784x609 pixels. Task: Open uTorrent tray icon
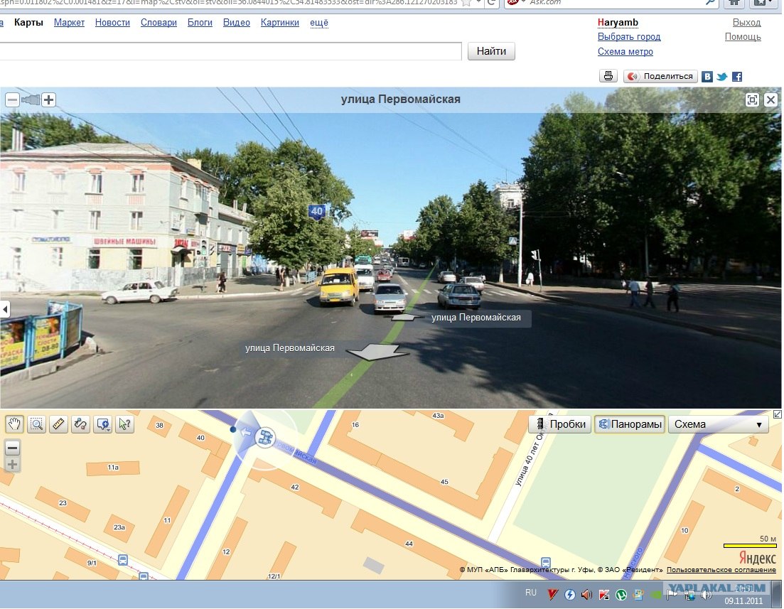(x=621, y=595)
